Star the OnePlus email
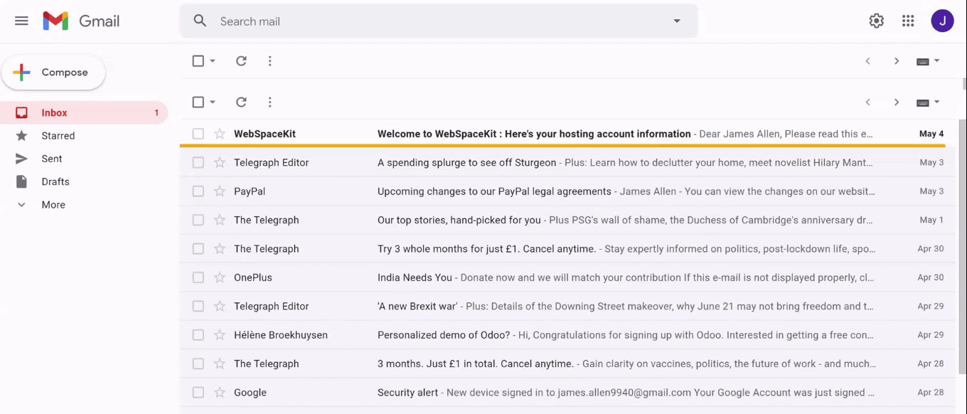The image size is (967, 414). [x=220, y=277]
